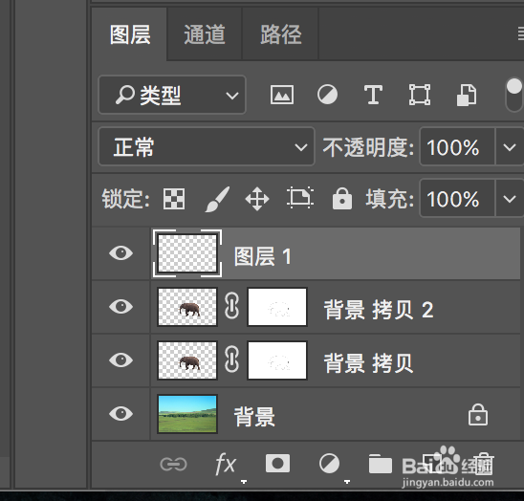Filter for adjustment layers icon
The width and height of the screenshot is (524, 501).
point(327,95)
